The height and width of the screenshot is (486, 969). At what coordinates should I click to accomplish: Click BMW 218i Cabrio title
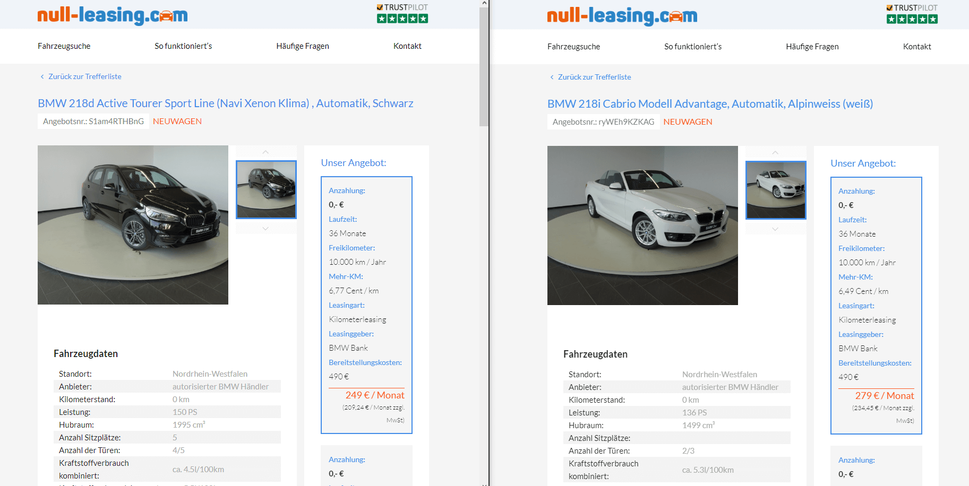click(x=710, y=104)
